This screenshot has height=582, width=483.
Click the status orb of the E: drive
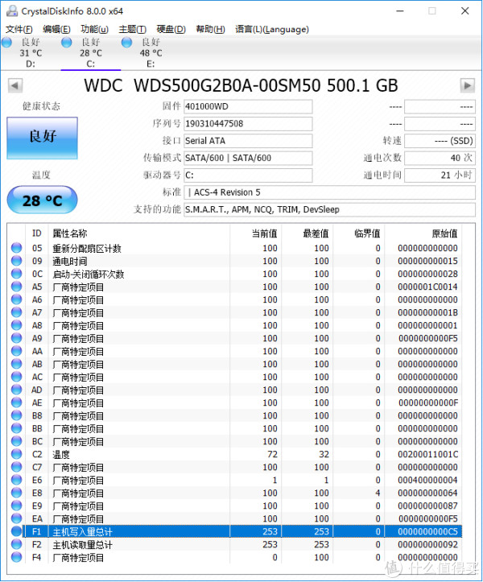(126, 43)
